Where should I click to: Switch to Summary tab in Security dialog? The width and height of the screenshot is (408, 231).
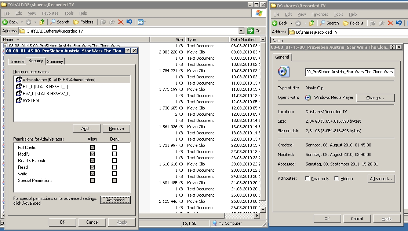tap(55, 62)
